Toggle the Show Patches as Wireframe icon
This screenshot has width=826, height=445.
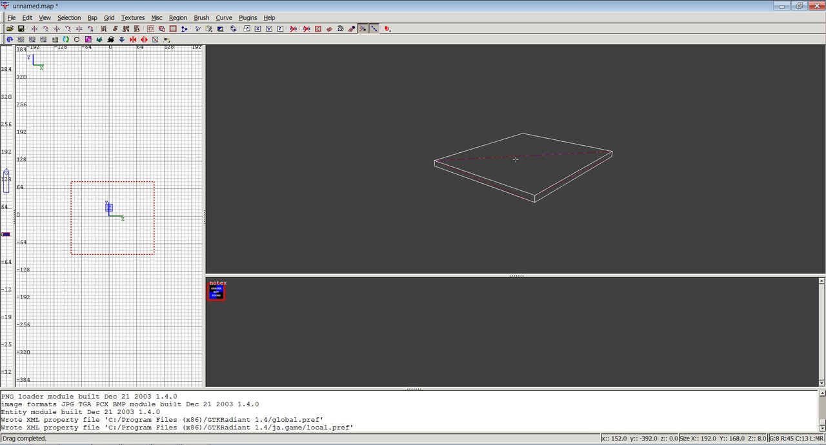click(x=329, y=29)
